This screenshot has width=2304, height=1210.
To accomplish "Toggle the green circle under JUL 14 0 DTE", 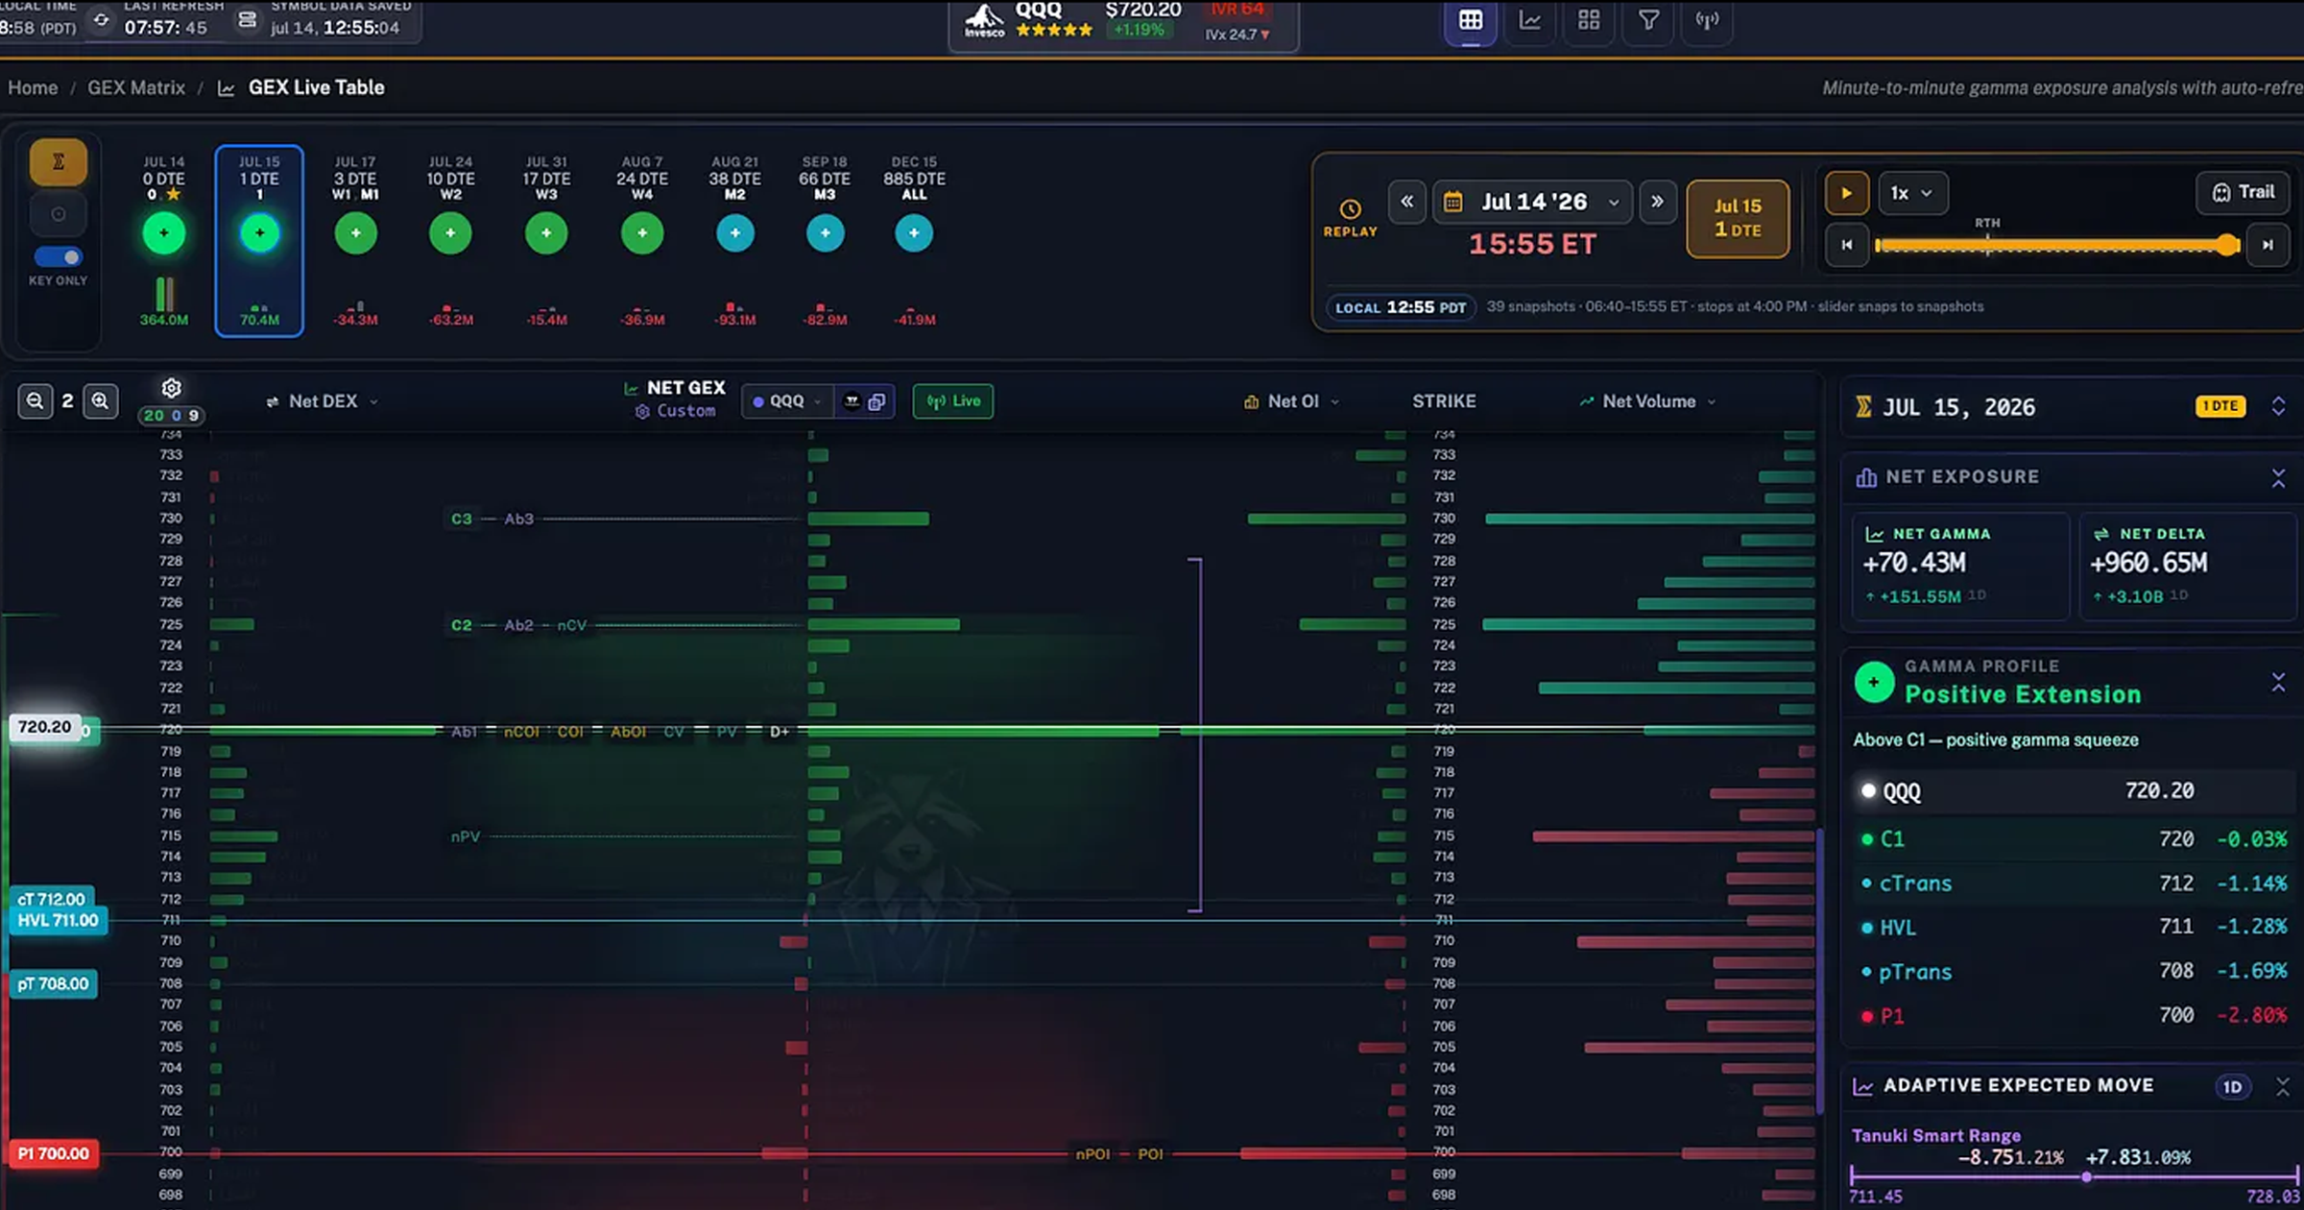I will tap(164, 233).
